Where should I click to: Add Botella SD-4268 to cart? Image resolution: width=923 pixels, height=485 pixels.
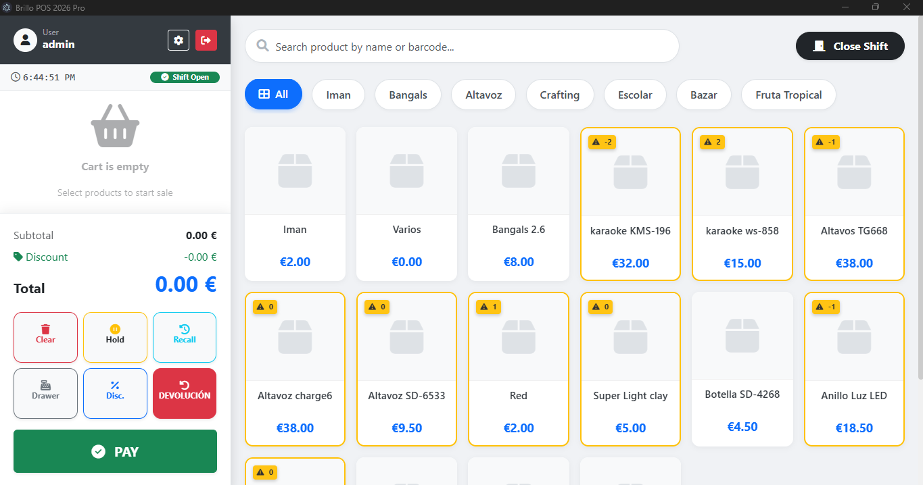742,369
